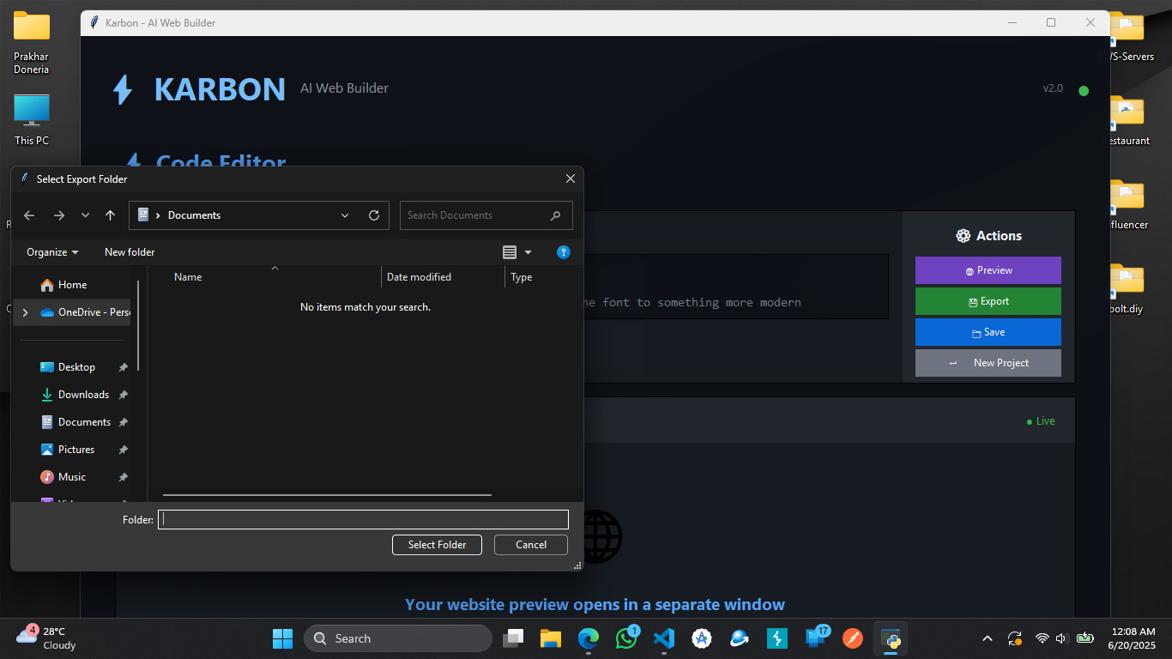Image resolution: width=1172 pixels, height=659 pixels.
Task: Choose Documents in the navigation pane
Action: (x=84, y=422)
